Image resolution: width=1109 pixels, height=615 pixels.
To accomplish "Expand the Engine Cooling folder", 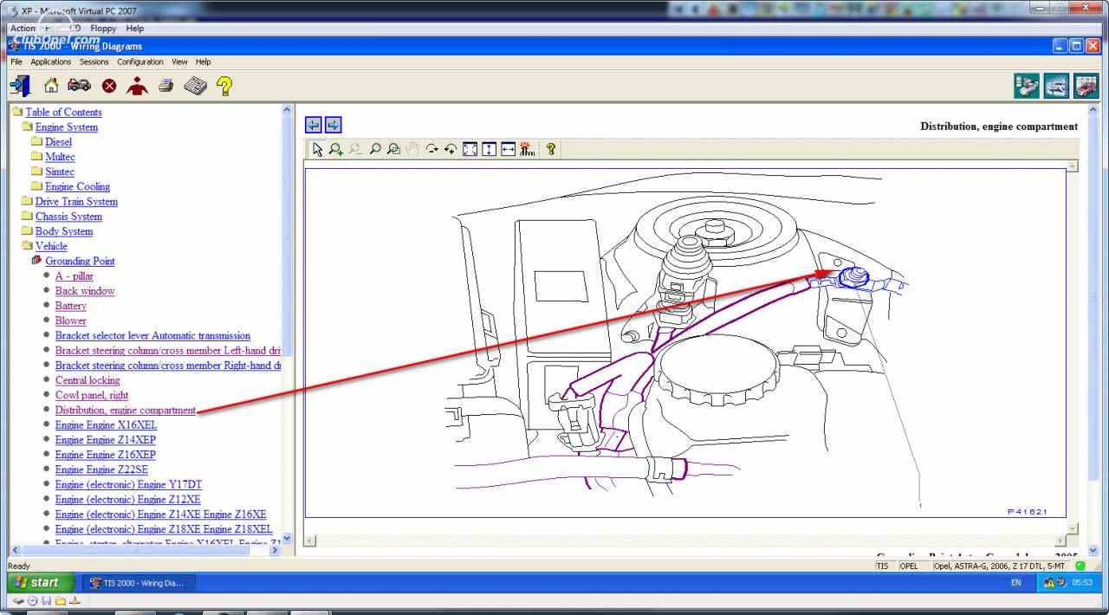I will [x=77, y=185].
